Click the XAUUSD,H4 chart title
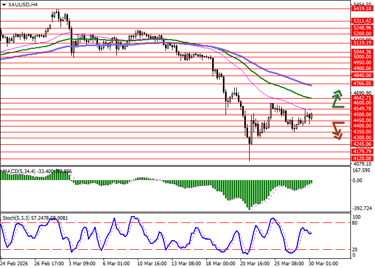The image size is (375, 268). 22,4
